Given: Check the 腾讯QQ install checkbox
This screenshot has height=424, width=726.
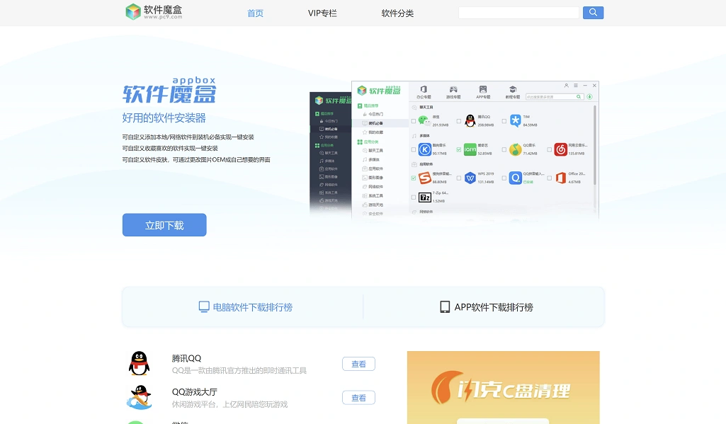Looking at the screenshot, I should (x=459, y=121).
